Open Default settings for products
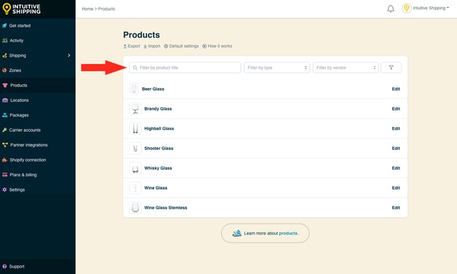The width and height of the screenshot is (457, 274). (x=181, y=46)
